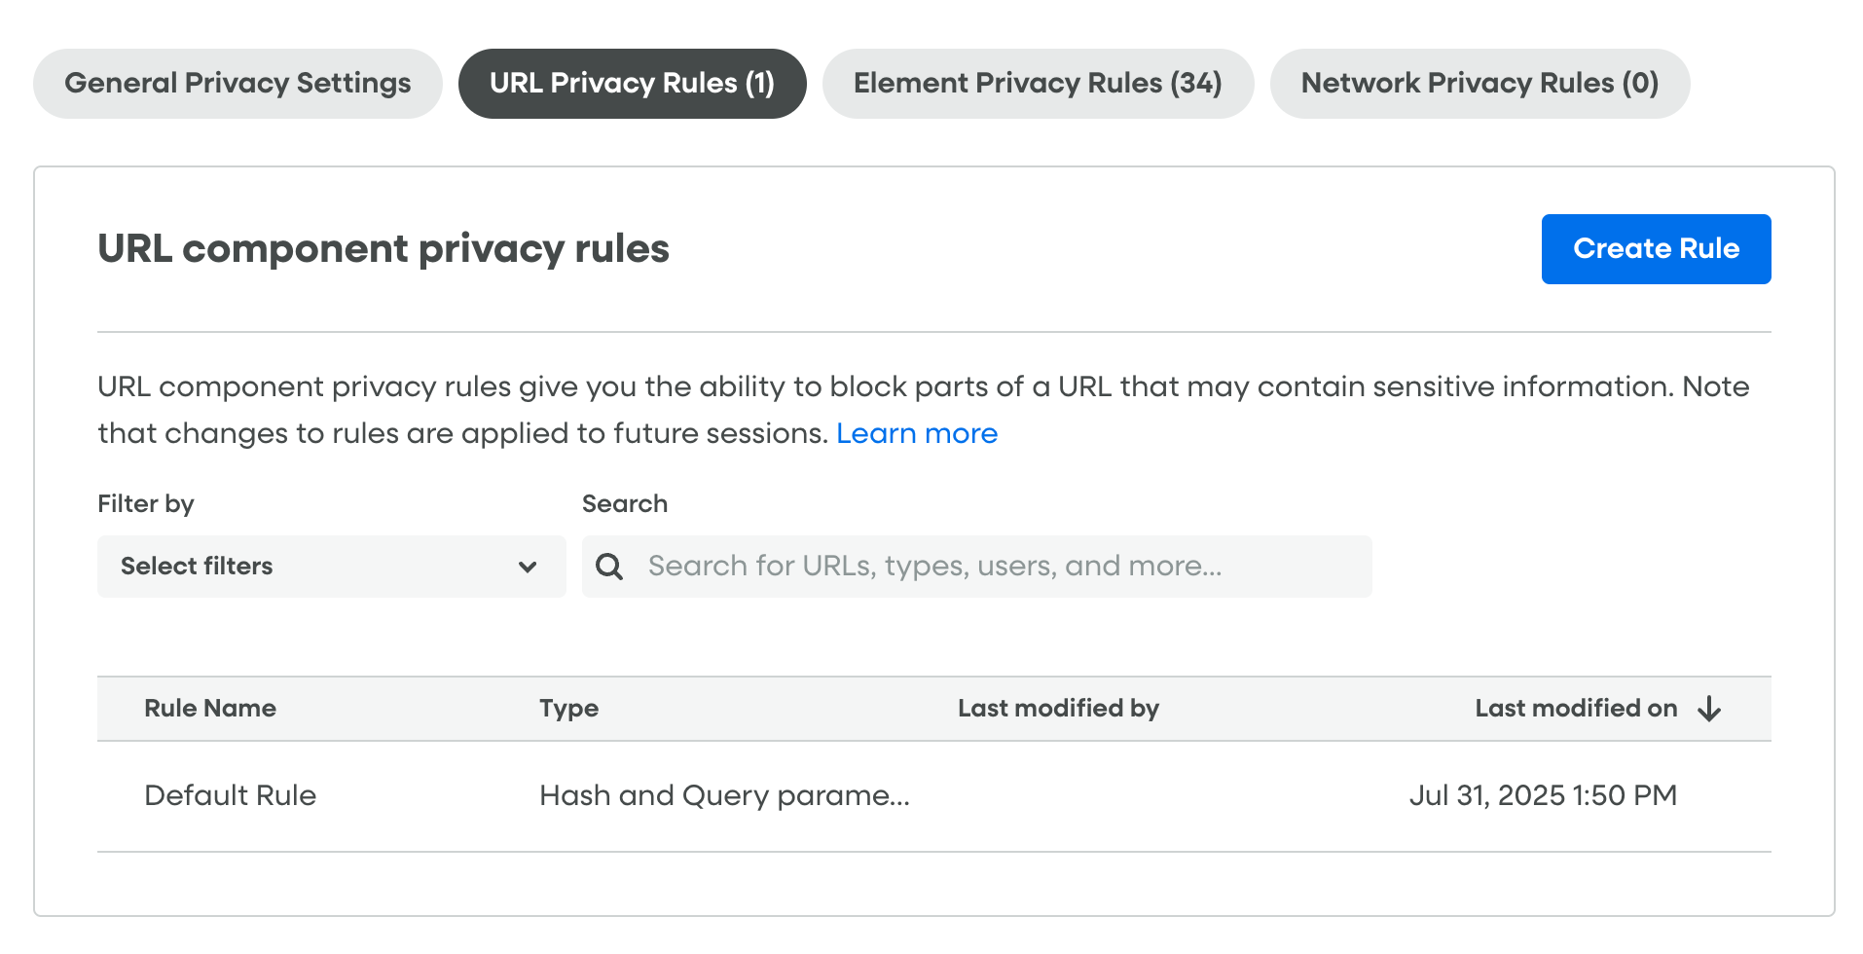Viewport: 1863px width, 954px height.
Task: Click the descending sort arrow icon
Action: coord(1709,709)
